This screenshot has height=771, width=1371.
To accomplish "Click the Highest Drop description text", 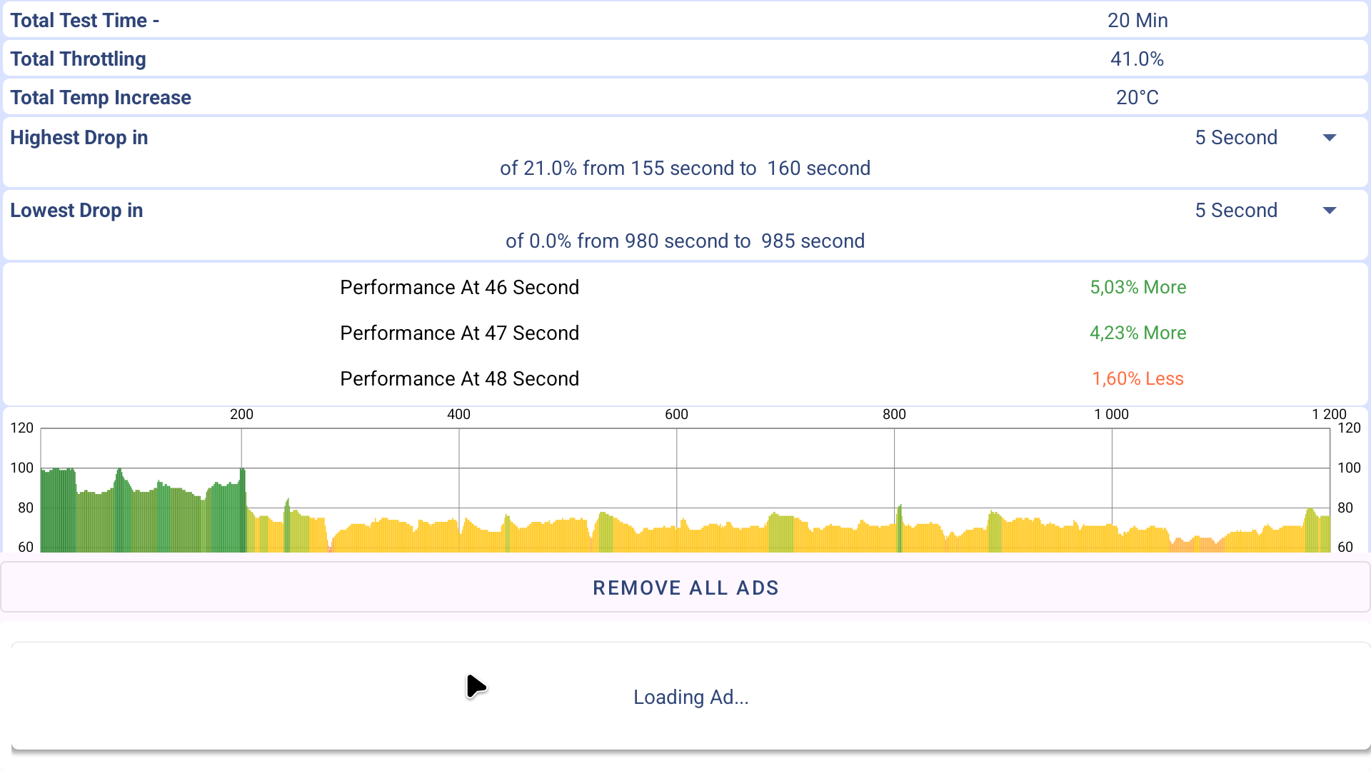I will [x=684, y=168].
